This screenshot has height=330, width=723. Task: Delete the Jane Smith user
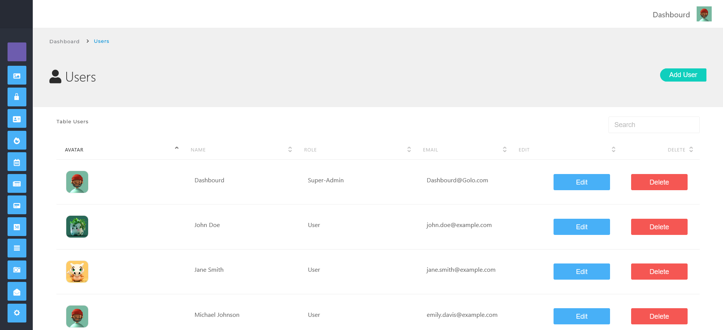point(659,272)
